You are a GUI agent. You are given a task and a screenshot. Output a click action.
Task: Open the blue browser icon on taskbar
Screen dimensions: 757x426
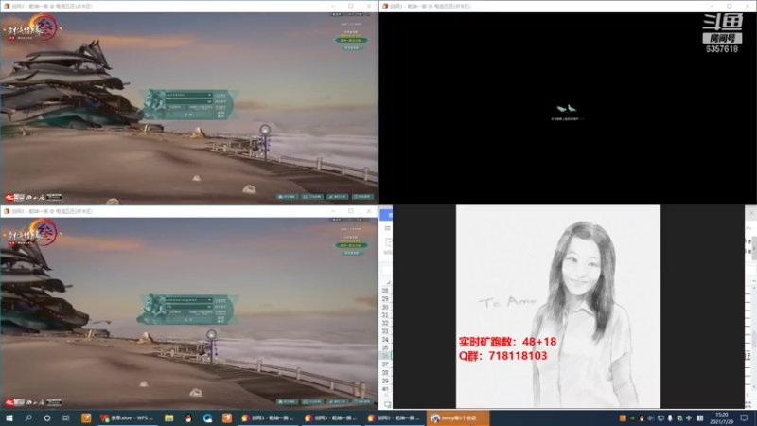[x=207, y=417]
